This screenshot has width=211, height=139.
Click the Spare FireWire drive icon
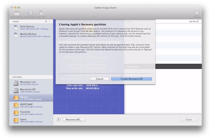(16, 120)
